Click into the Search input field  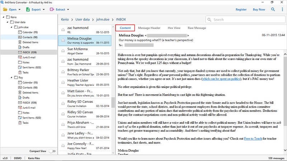[245, 20]
